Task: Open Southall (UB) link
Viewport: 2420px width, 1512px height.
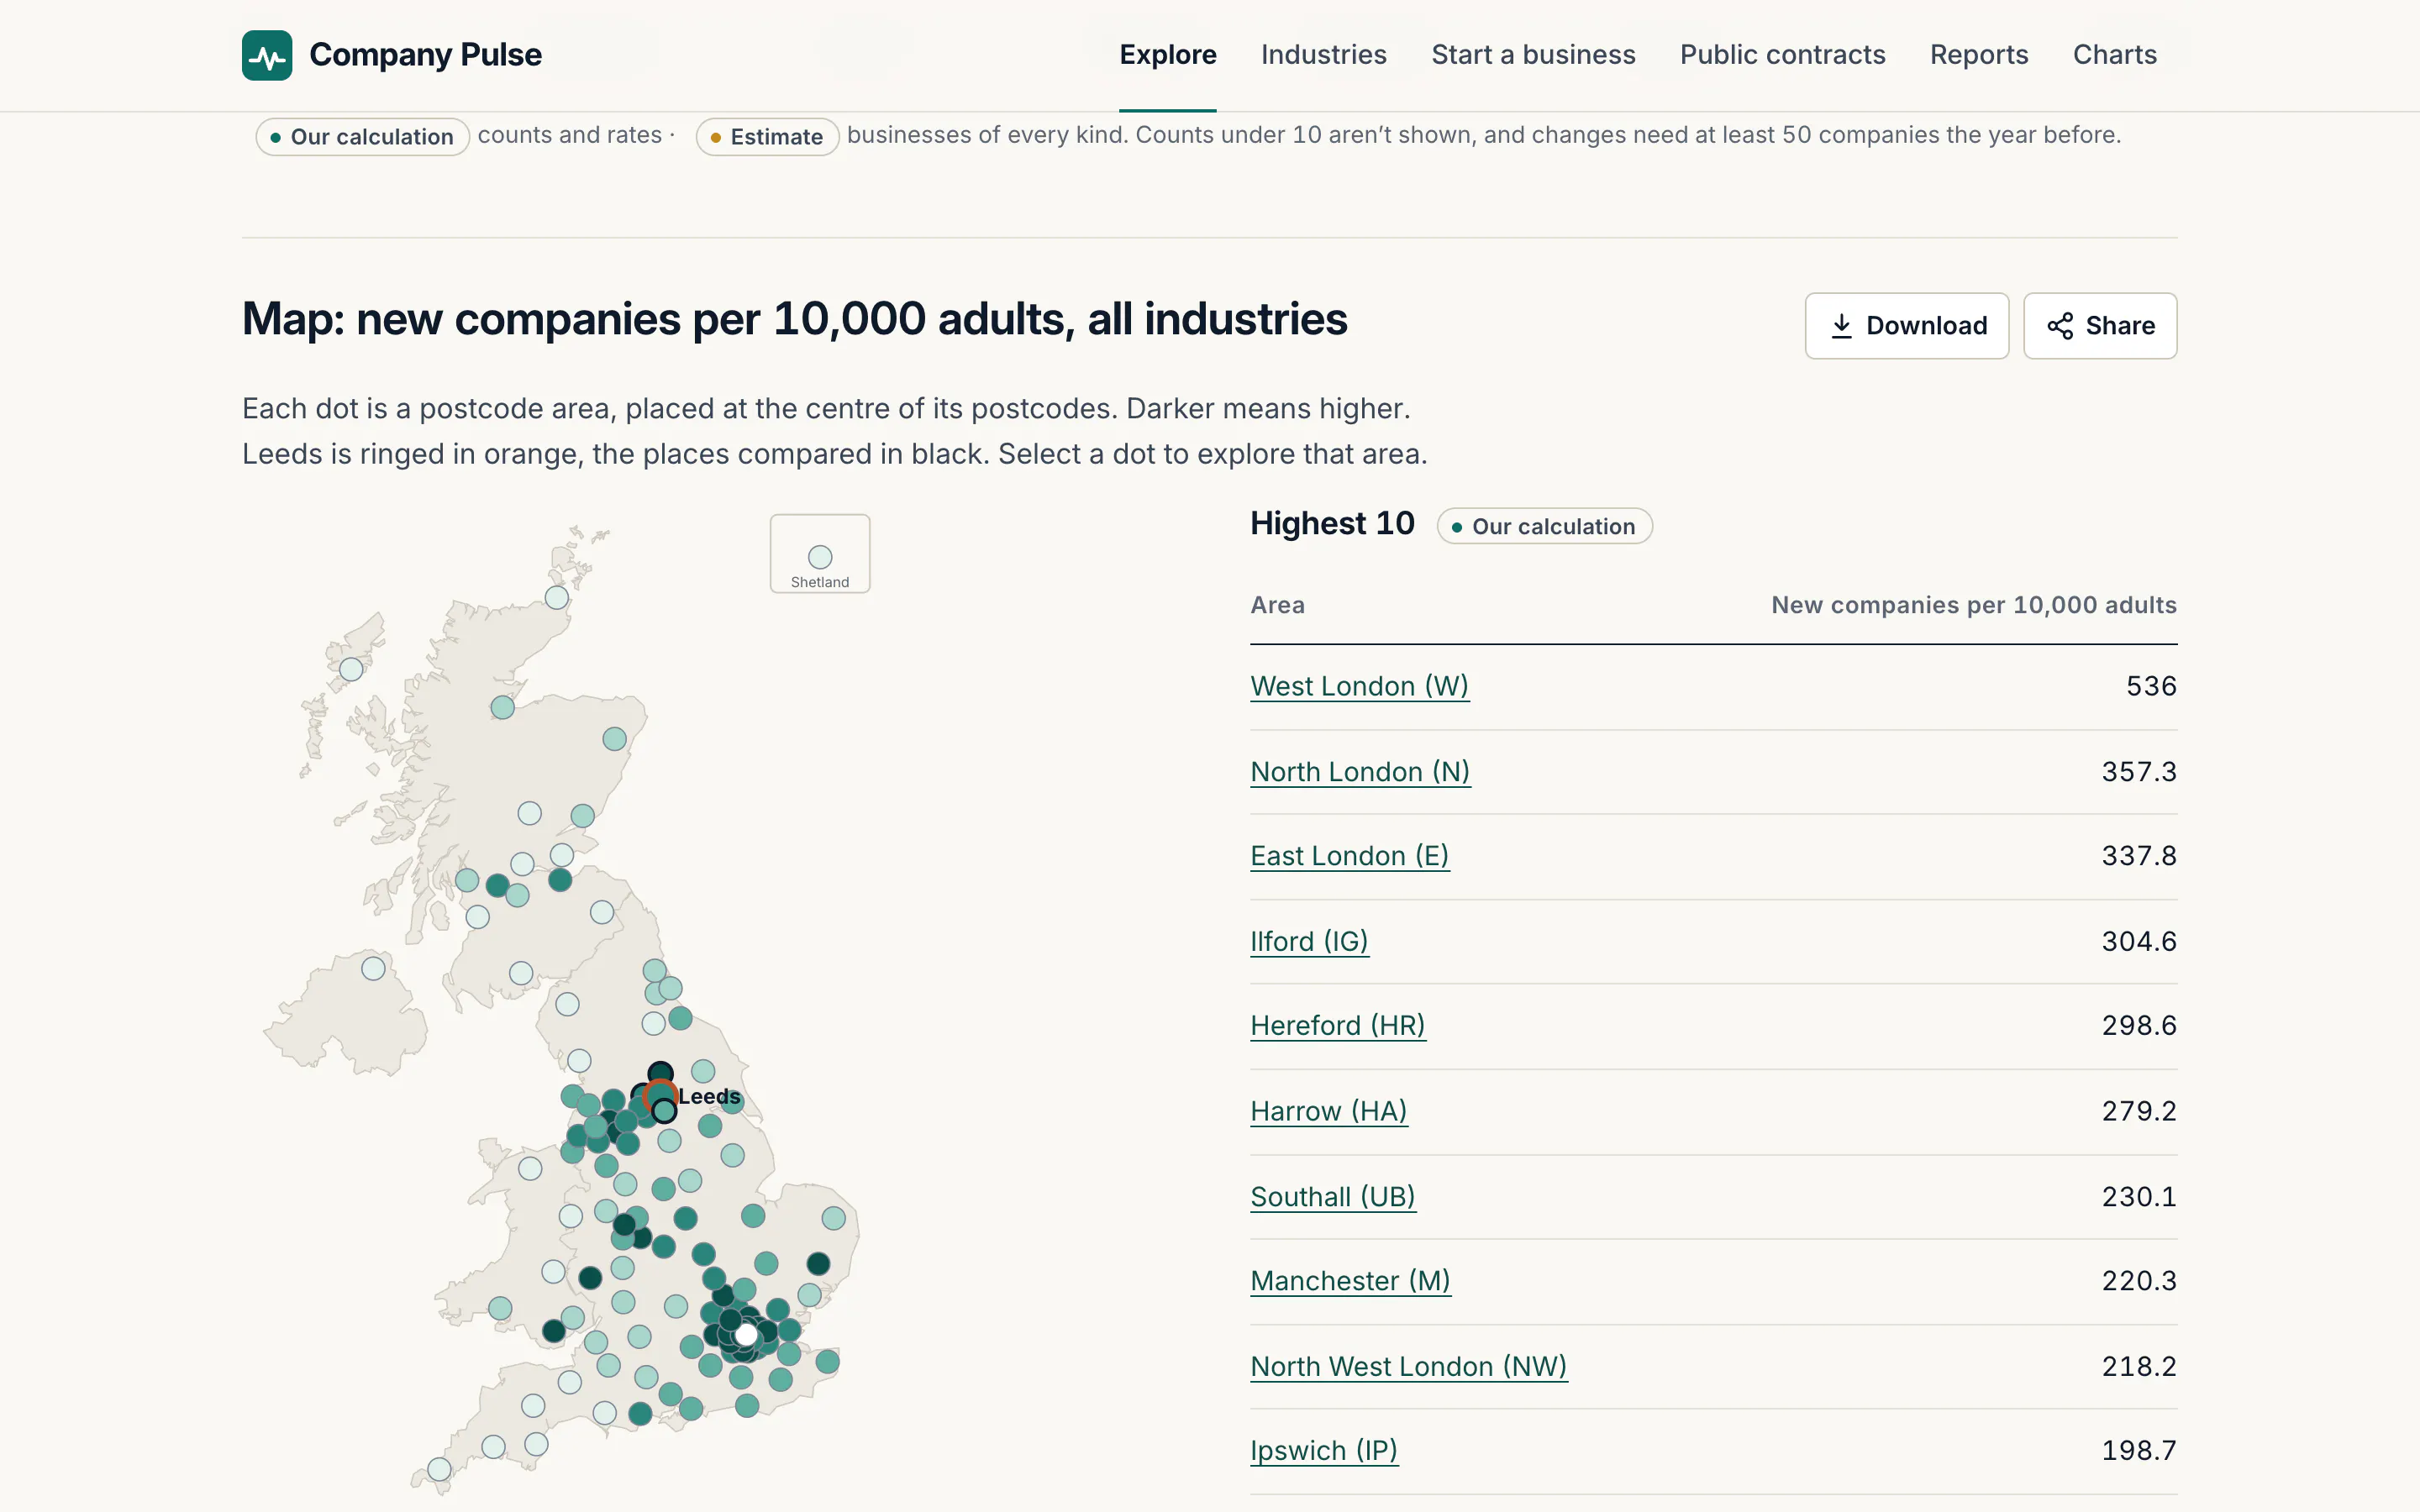Action: pyautogui.click(x=1333, y=1196)
